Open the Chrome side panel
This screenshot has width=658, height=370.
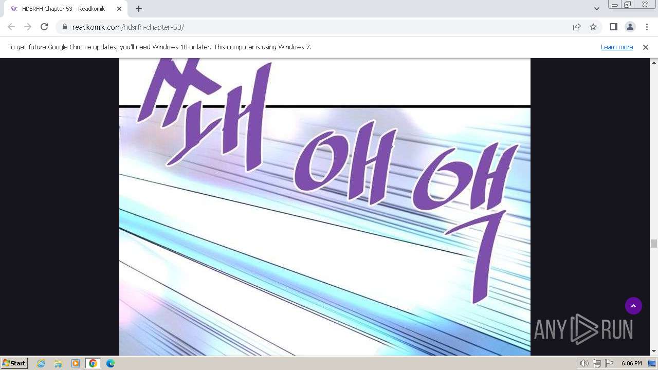tap(613, 27)
